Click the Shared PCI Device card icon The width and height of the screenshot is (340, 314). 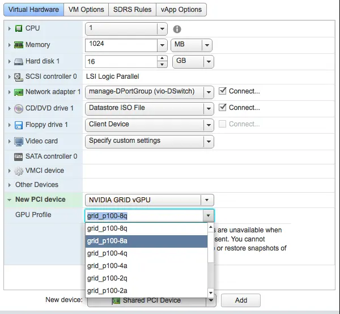tap(116, 301)
